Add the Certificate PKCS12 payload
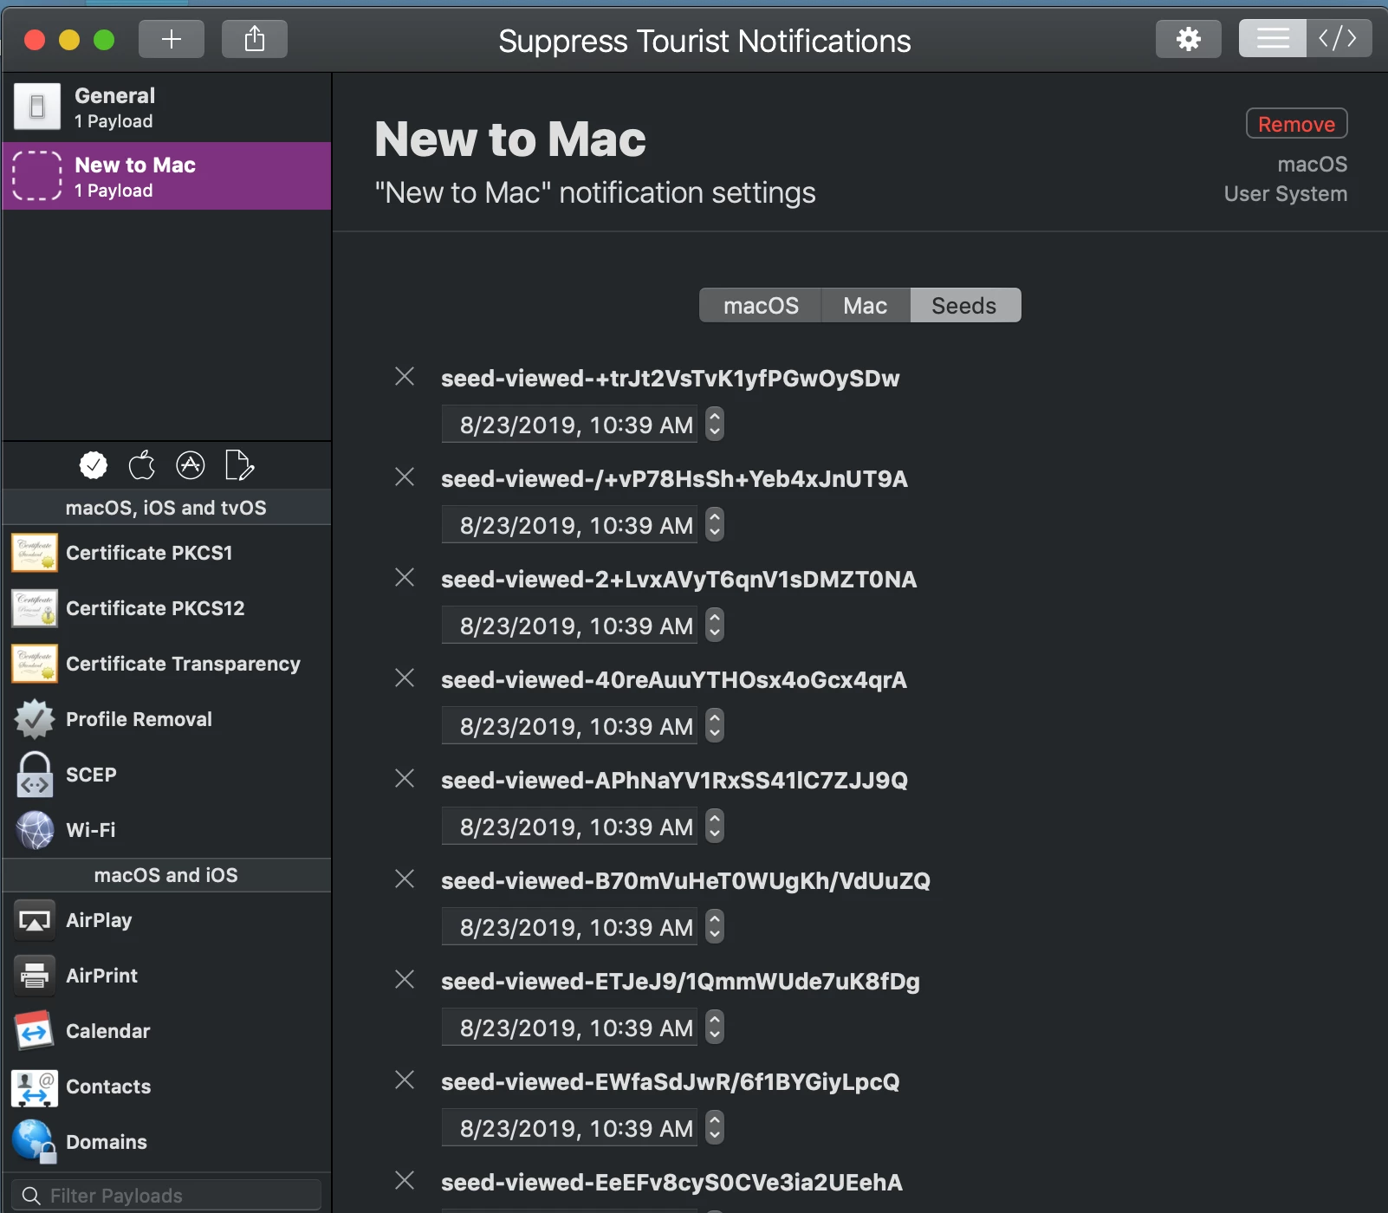Image resolution: width=1388 pixels, height=1213 pixels. point(166,608)
